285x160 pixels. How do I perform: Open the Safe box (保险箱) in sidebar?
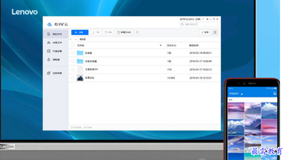coord(56,60)
